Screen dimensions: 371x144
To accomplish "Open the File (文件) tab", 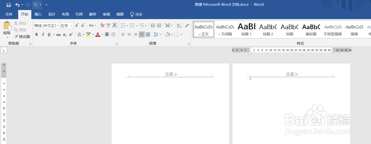I will pyautogui.click(x=9, y=14).
